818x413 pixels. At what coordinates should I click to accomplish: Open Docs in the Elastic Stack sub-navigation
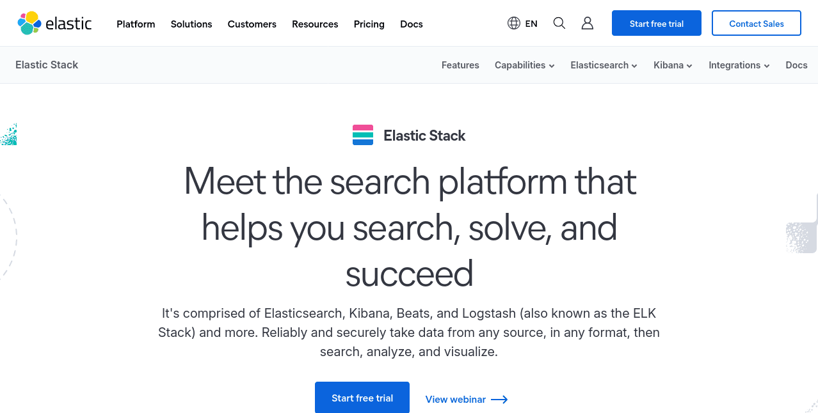click(x=796, y=65)
